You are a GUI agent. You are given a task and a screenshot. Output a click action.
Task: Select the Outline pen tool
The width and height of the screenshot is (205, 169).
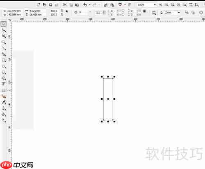coord(4,108)
